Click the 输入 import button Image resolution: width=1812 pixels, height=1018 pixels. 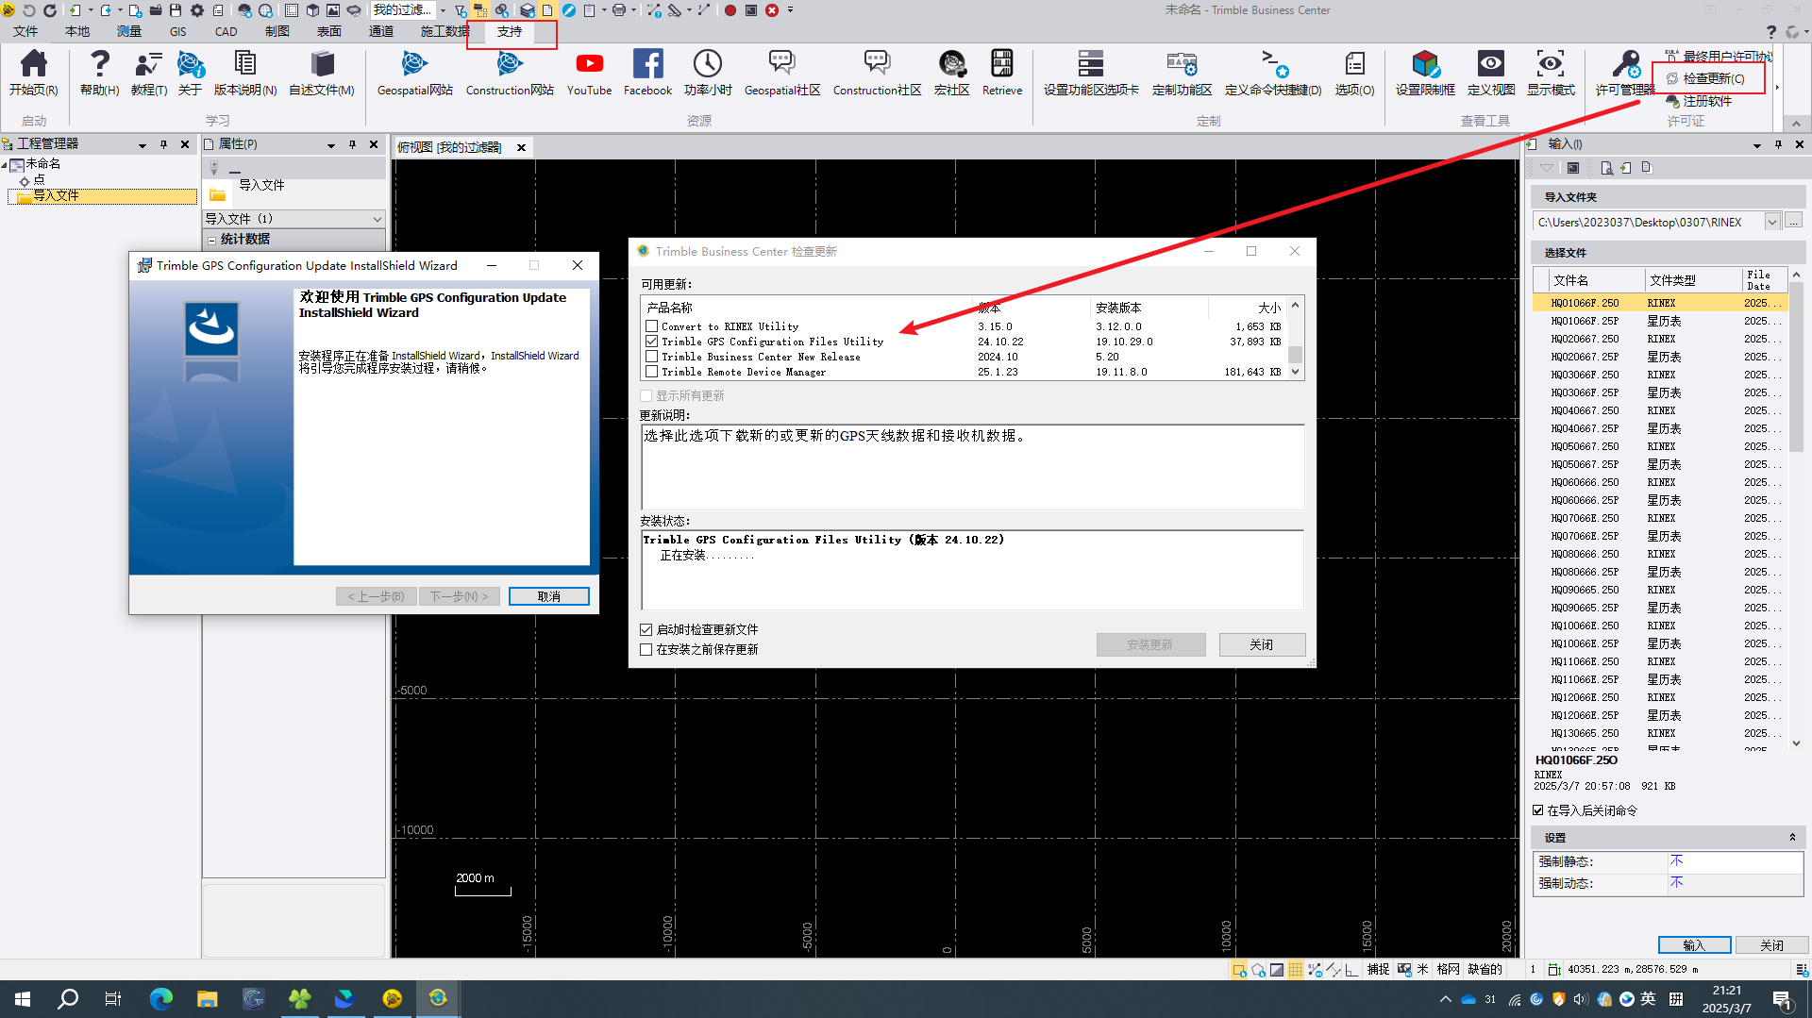pyautogui.click(x=1694, y=945)
